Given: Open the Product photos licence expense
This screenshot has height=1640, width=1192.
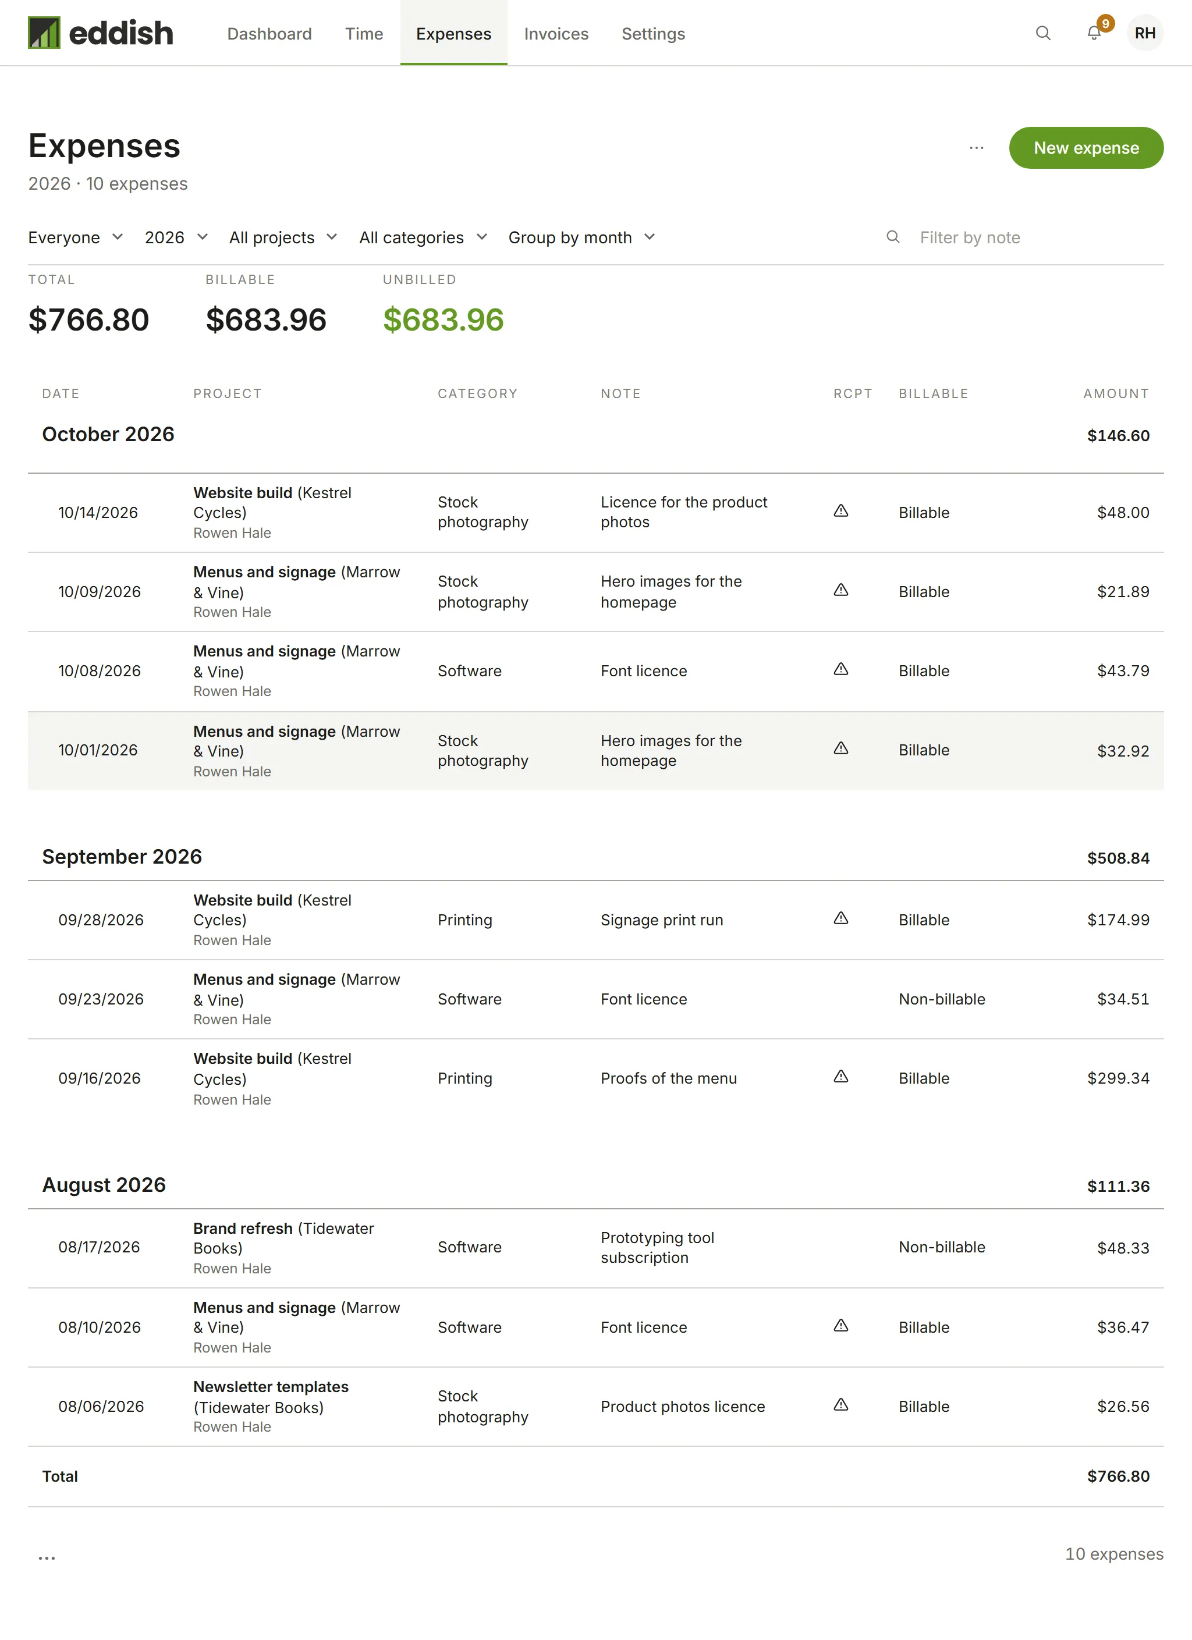Looking at the screenshot, I should 596,1407.
